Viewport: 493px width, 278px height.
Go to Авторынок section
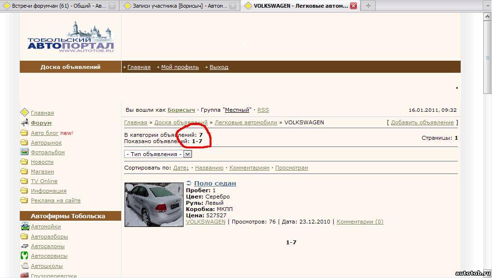pyautogui.click(x=46, y=143)
